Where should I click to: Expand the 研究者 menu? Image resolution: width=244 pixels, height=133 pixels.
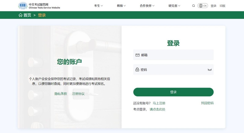point(174,6)
